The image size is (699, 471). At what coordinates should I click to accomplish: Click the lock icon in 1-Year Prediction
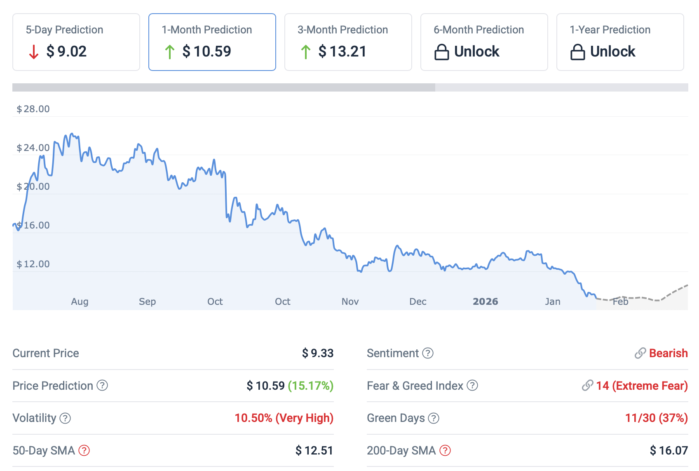577,52
